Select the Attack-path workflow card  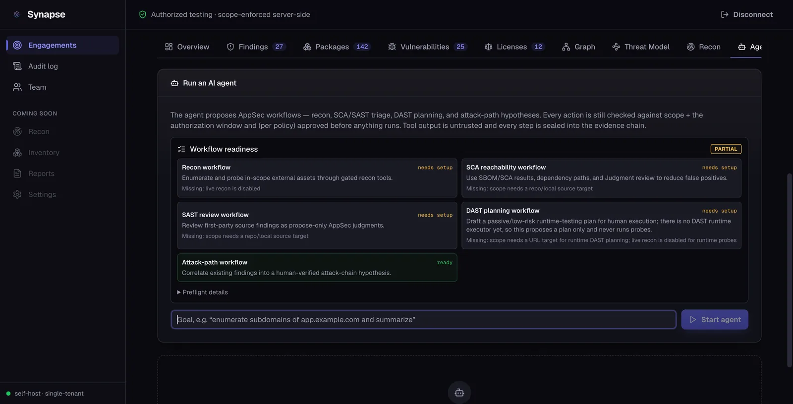(x=317, y=268)
